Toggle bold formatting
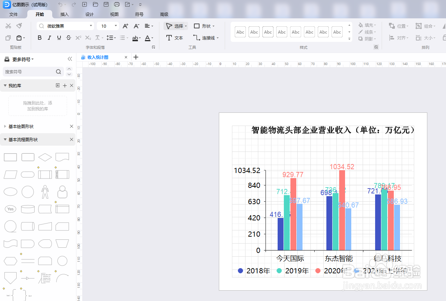Screen dimensions: 446x301 (40, 38)
